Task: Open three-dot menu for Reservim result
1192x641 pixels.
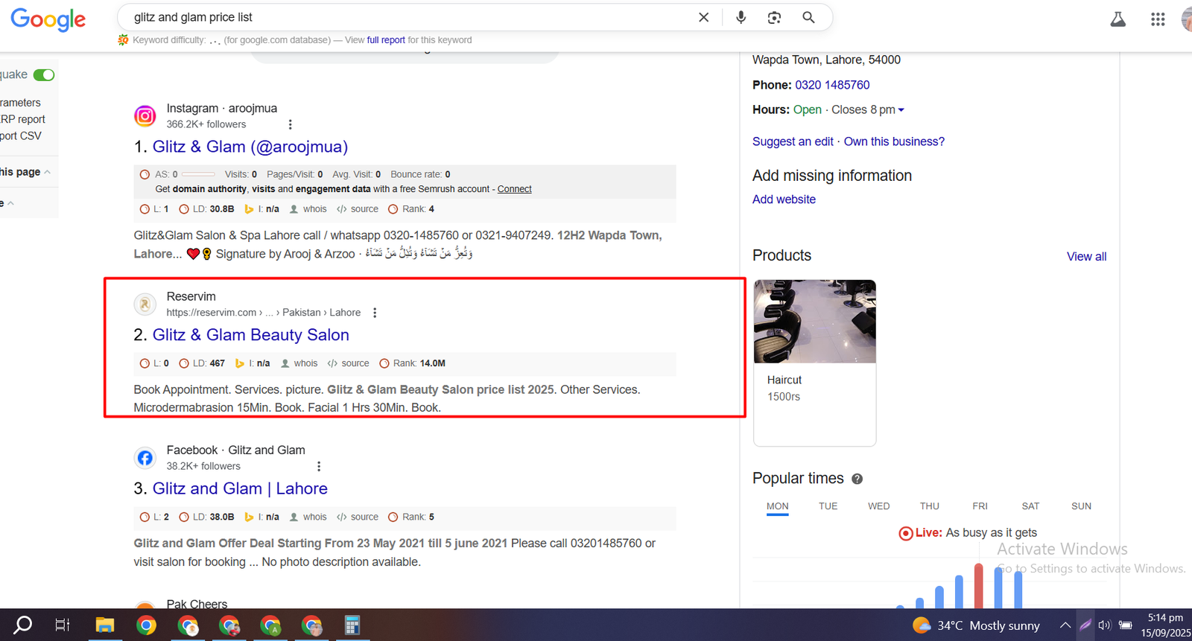Action: 375,313
